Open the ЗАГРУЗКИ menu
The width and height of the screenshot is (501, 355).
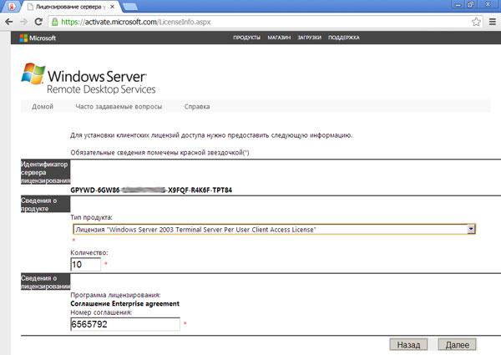point(309,38)
